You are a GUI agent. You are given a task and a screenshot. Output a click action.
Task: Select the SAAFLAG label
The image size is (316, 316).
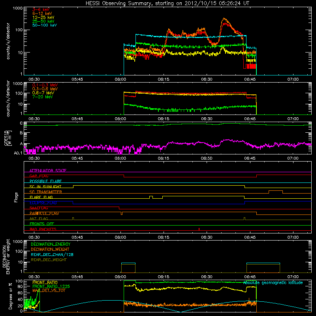click(x=39, y=208)
